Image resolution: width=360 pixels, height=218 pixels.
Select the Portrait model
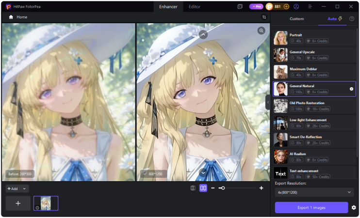point(314,38)
